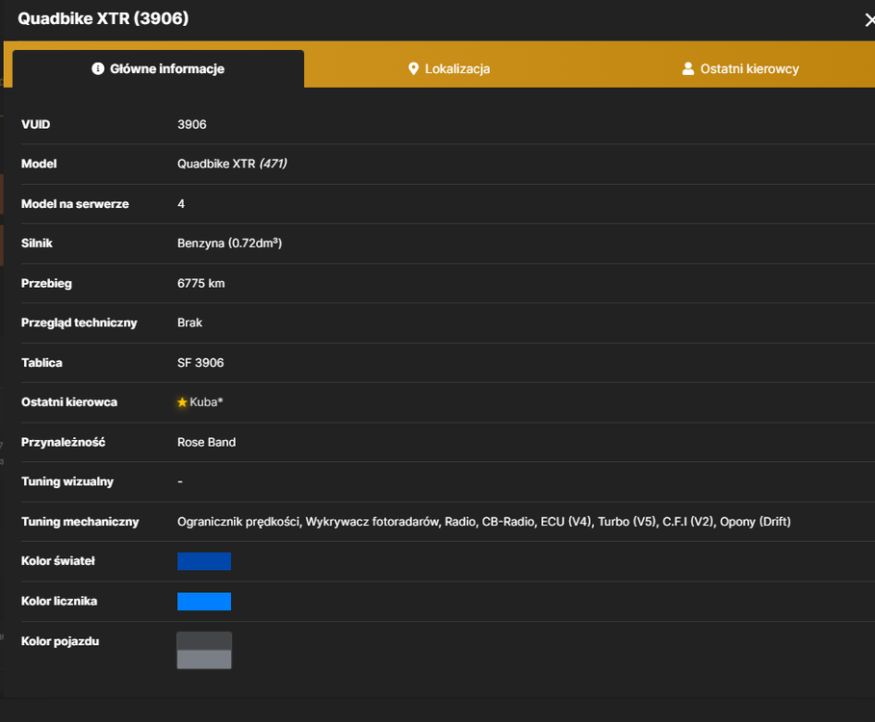Click the Tuning mechaniczny parts list
875x722 pixels.
coord(484,522)
